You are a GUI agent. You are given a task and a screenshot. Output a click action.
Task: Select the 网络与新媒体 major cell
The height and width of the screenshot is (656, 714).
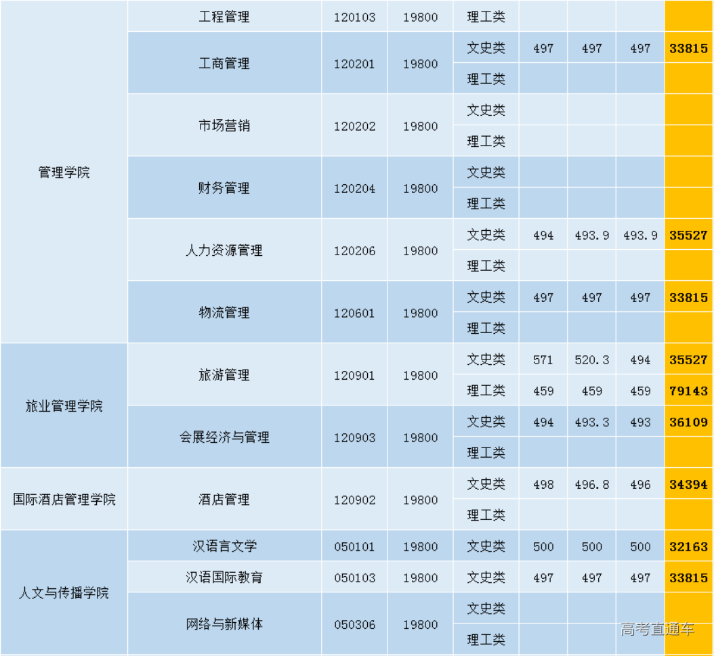pos(223,624)
